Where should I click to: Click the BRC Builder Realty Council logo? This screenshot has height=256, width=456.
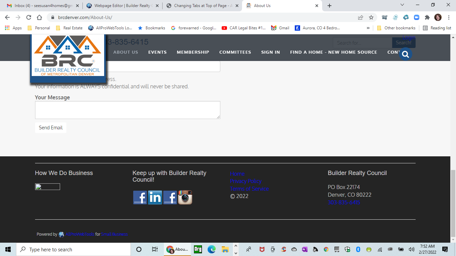tap(68, 56)
